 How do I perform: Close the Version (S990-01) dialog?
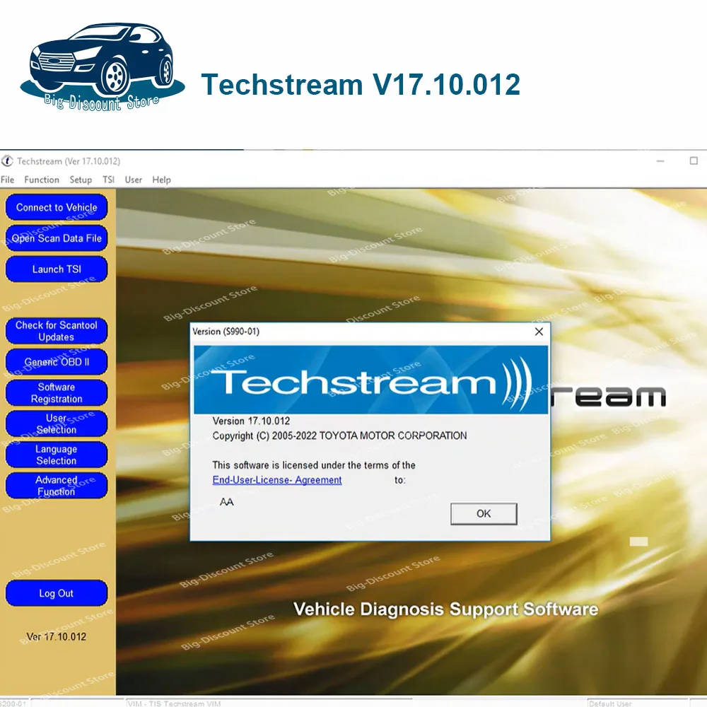click(539, 332)
